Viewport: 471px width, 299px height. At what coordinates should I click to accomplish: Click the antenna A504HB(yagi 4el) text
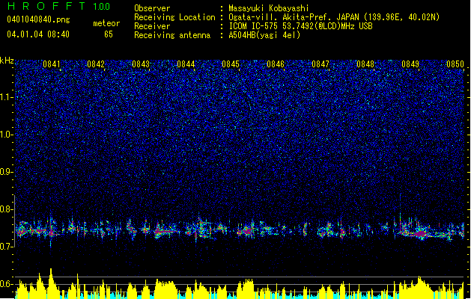click(264, 35)
